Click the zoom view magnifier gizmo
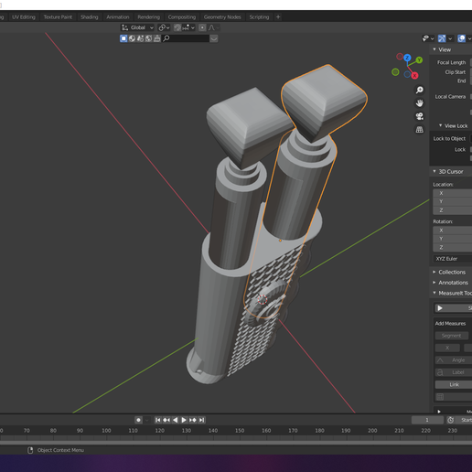 [420, 90]
